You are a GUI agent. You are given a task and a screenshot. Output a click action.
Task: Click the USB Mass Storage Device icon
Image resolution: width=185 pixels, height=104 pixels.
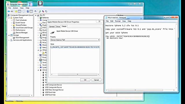click(x=43, y=90)
